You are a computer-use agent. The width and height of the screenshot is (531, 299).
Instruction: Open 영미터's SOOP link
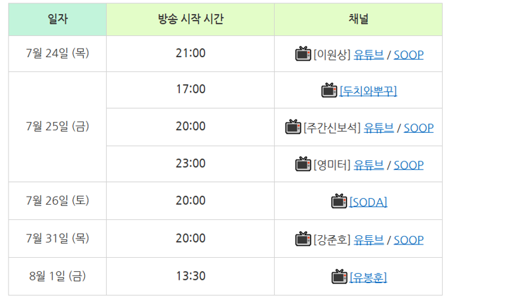(408, 165)
